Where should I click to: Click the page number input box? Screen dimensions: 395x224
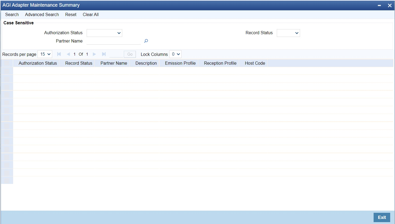[x=116, y=54]
